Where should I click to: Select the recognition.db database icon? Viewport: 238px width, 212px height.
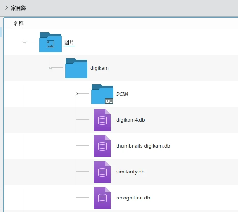coord(102,198)
